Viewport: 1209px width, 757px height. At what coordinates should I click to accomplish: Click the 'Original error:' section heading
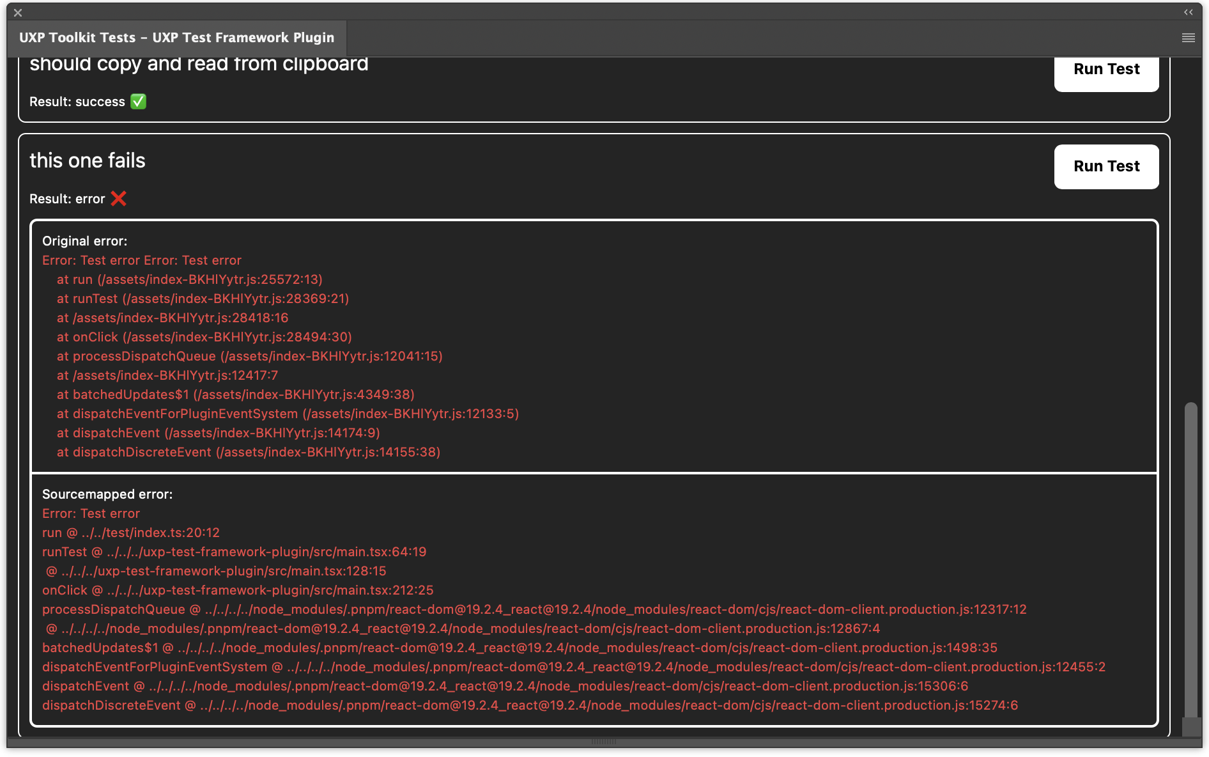pyautogui.click(x=84, y=241)
